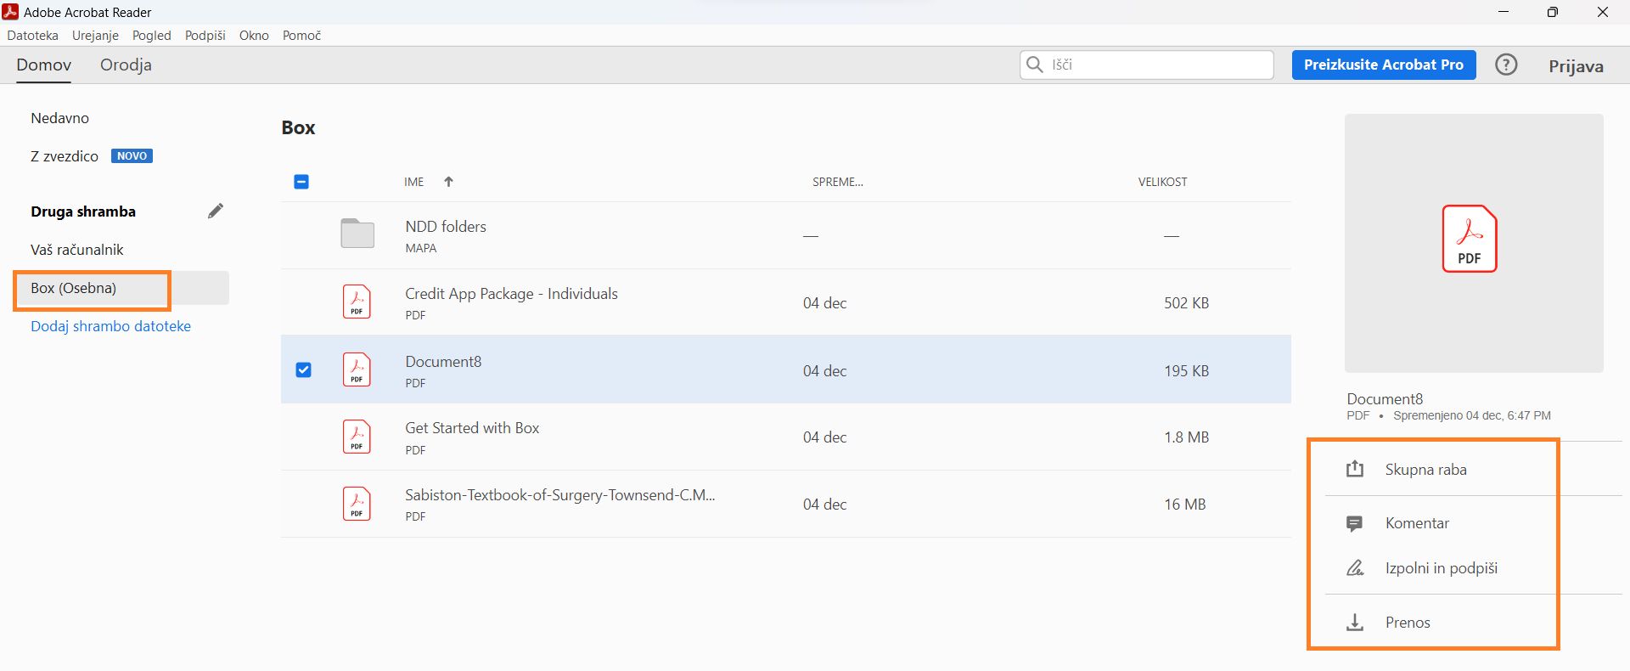The width and height of the screenshot is (1630, 671).
Task: Click the Išči search field
Action: (1146, 65)
